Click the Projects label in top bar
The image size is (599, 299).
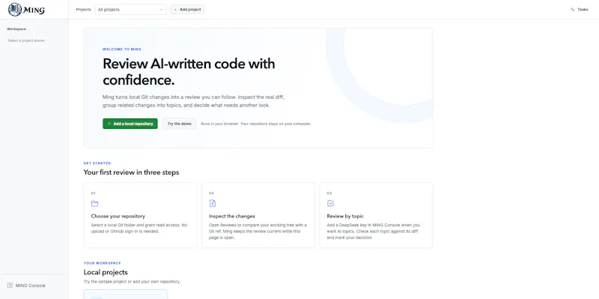(x=83, y=10)
